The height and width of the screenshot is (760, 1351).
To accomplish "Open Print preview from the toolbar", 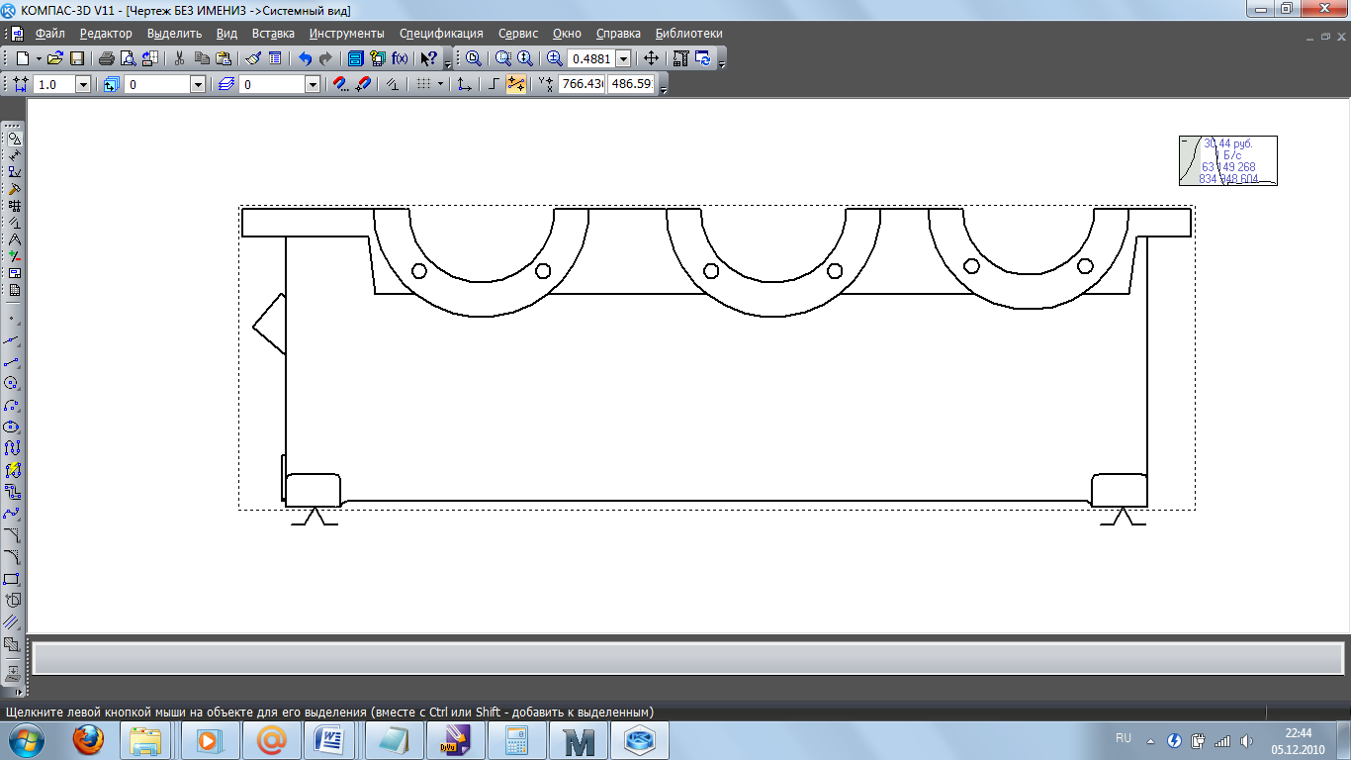I will point(126,58).
